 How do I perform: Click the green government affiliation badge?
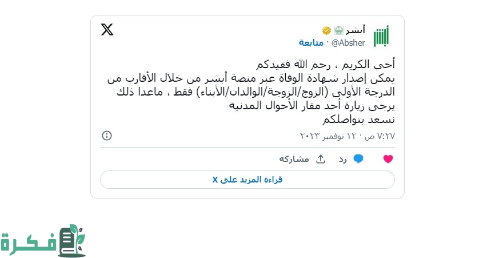point(338,30)
